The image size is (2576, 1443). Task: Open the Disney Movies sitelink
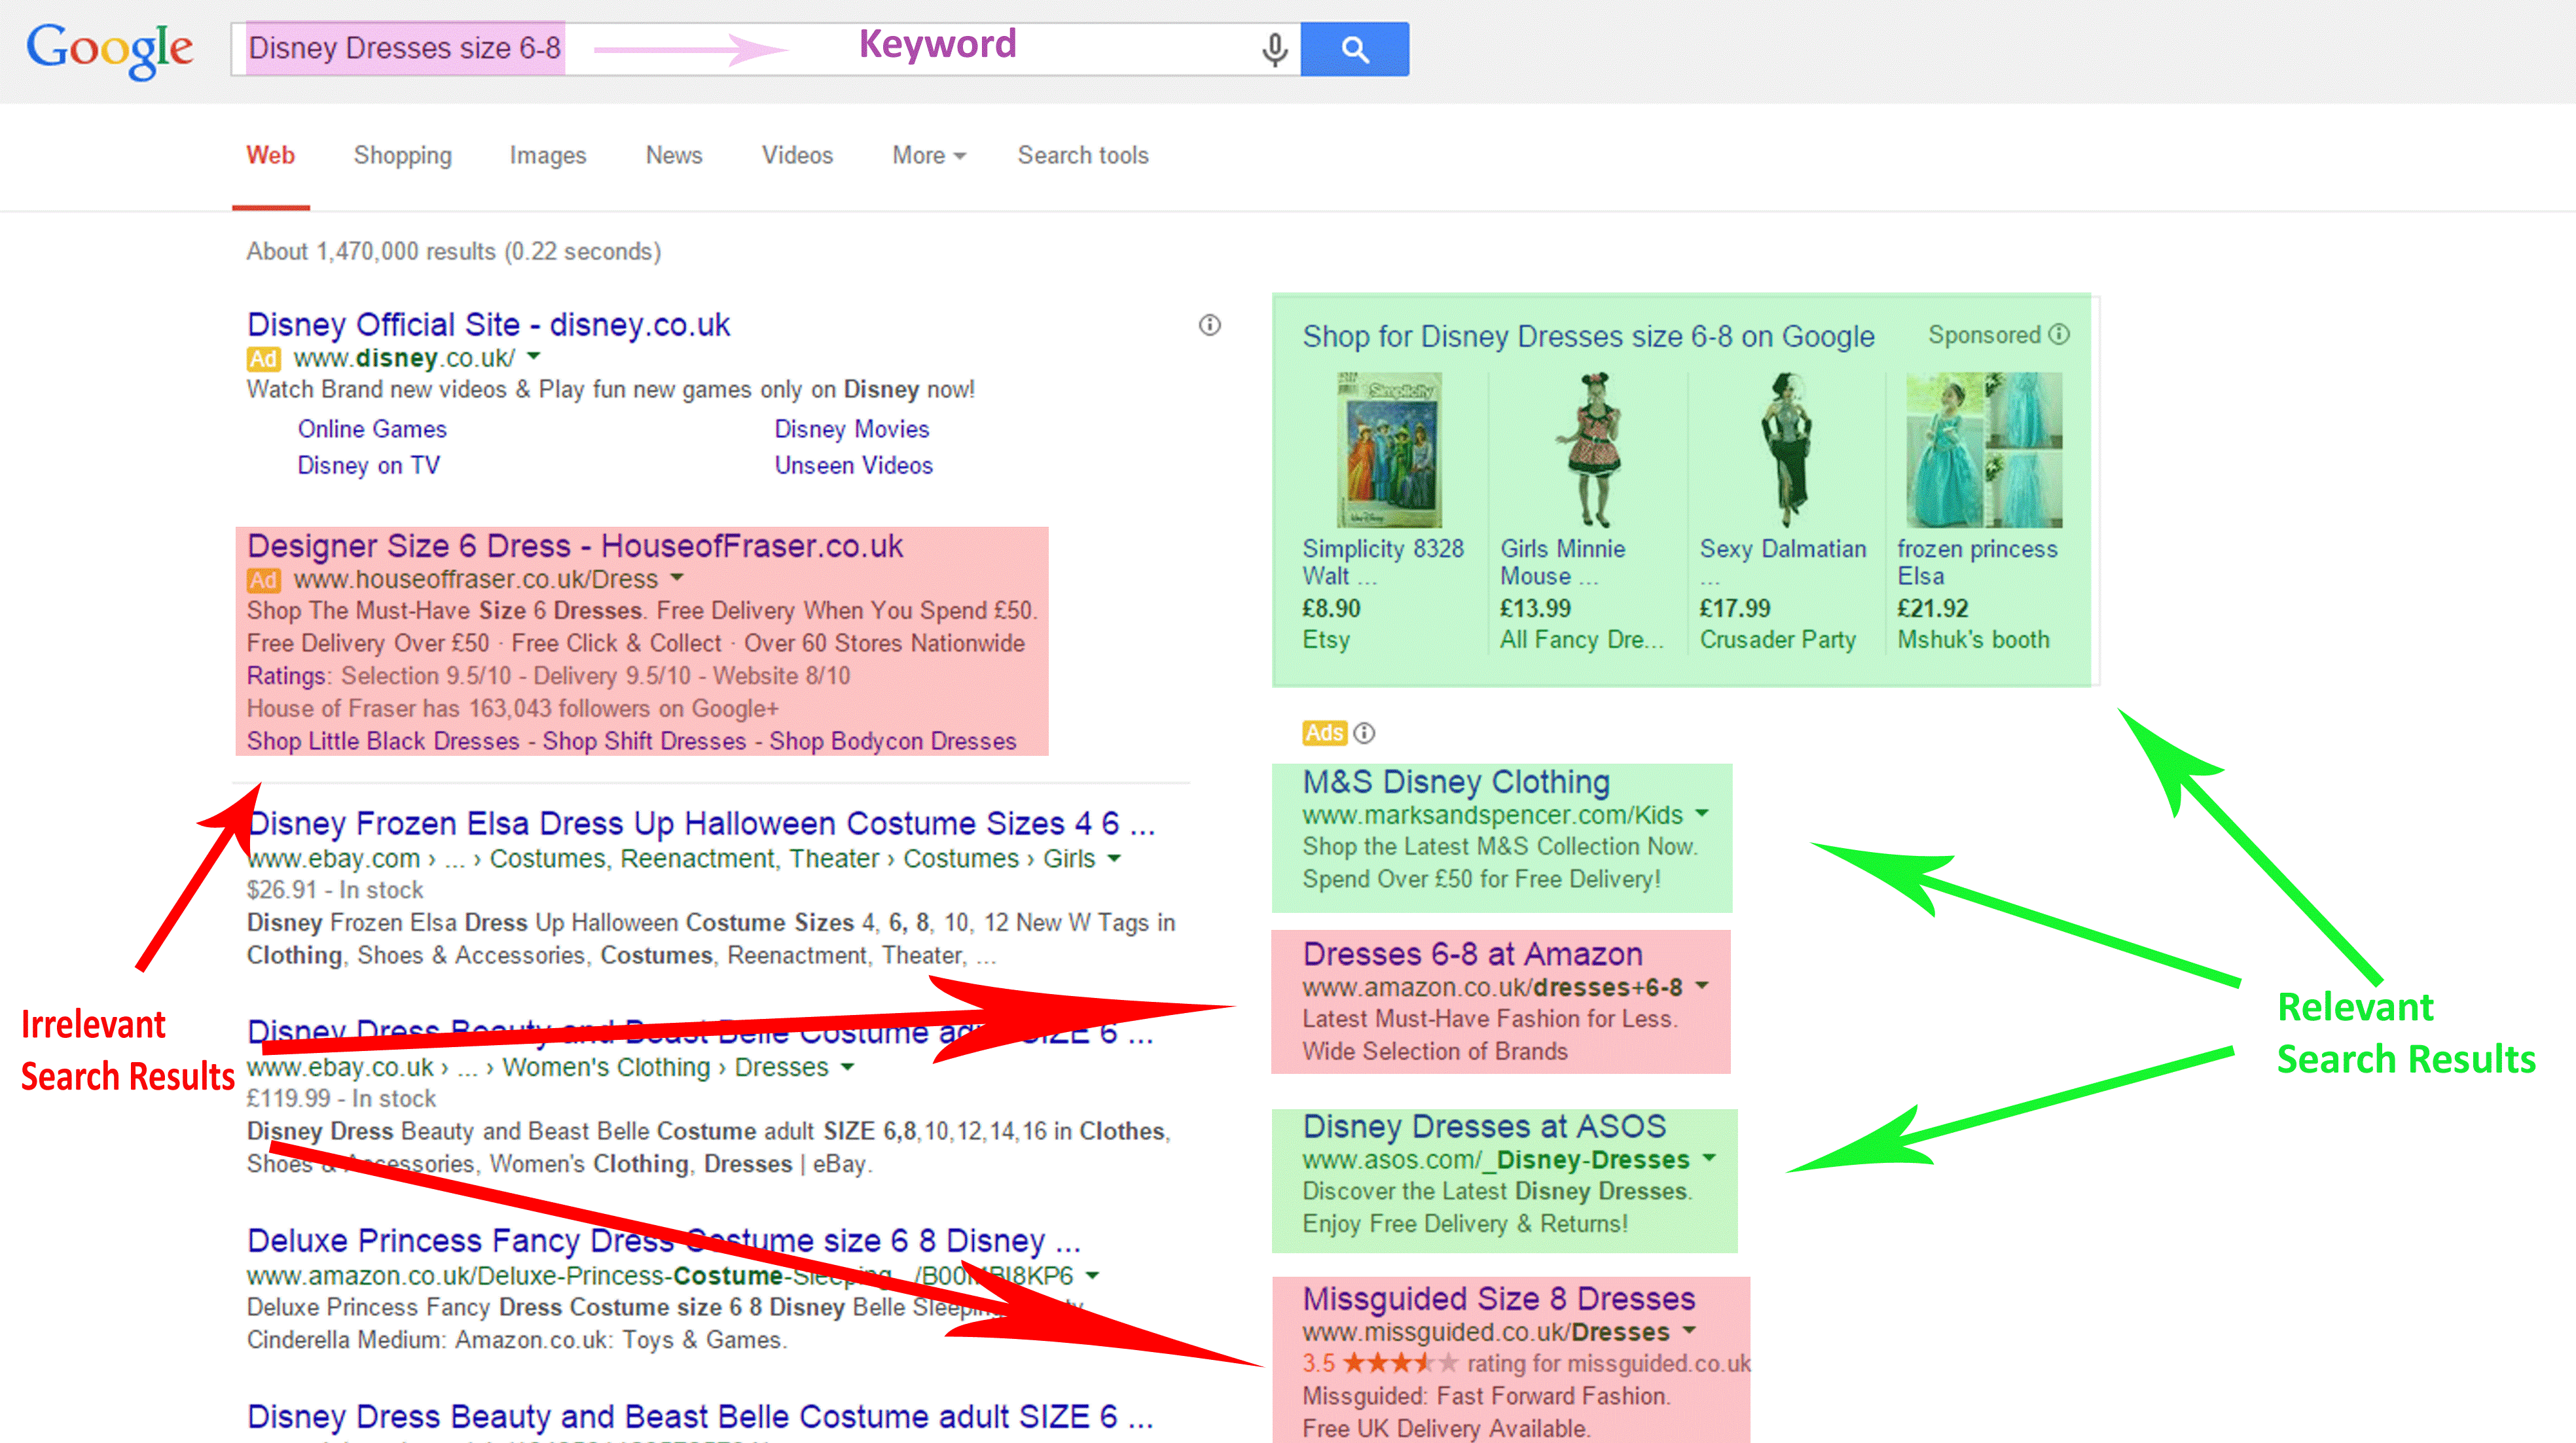pyautogui.click(x=852, y=429)
